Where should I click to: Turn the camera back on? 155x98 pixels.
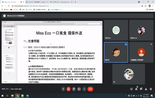(x=68, y=89)
